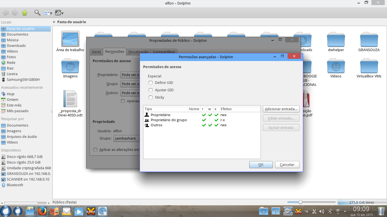Select the dwhelper folder
This screenshot has width=387, height=217.
[336, 42]
